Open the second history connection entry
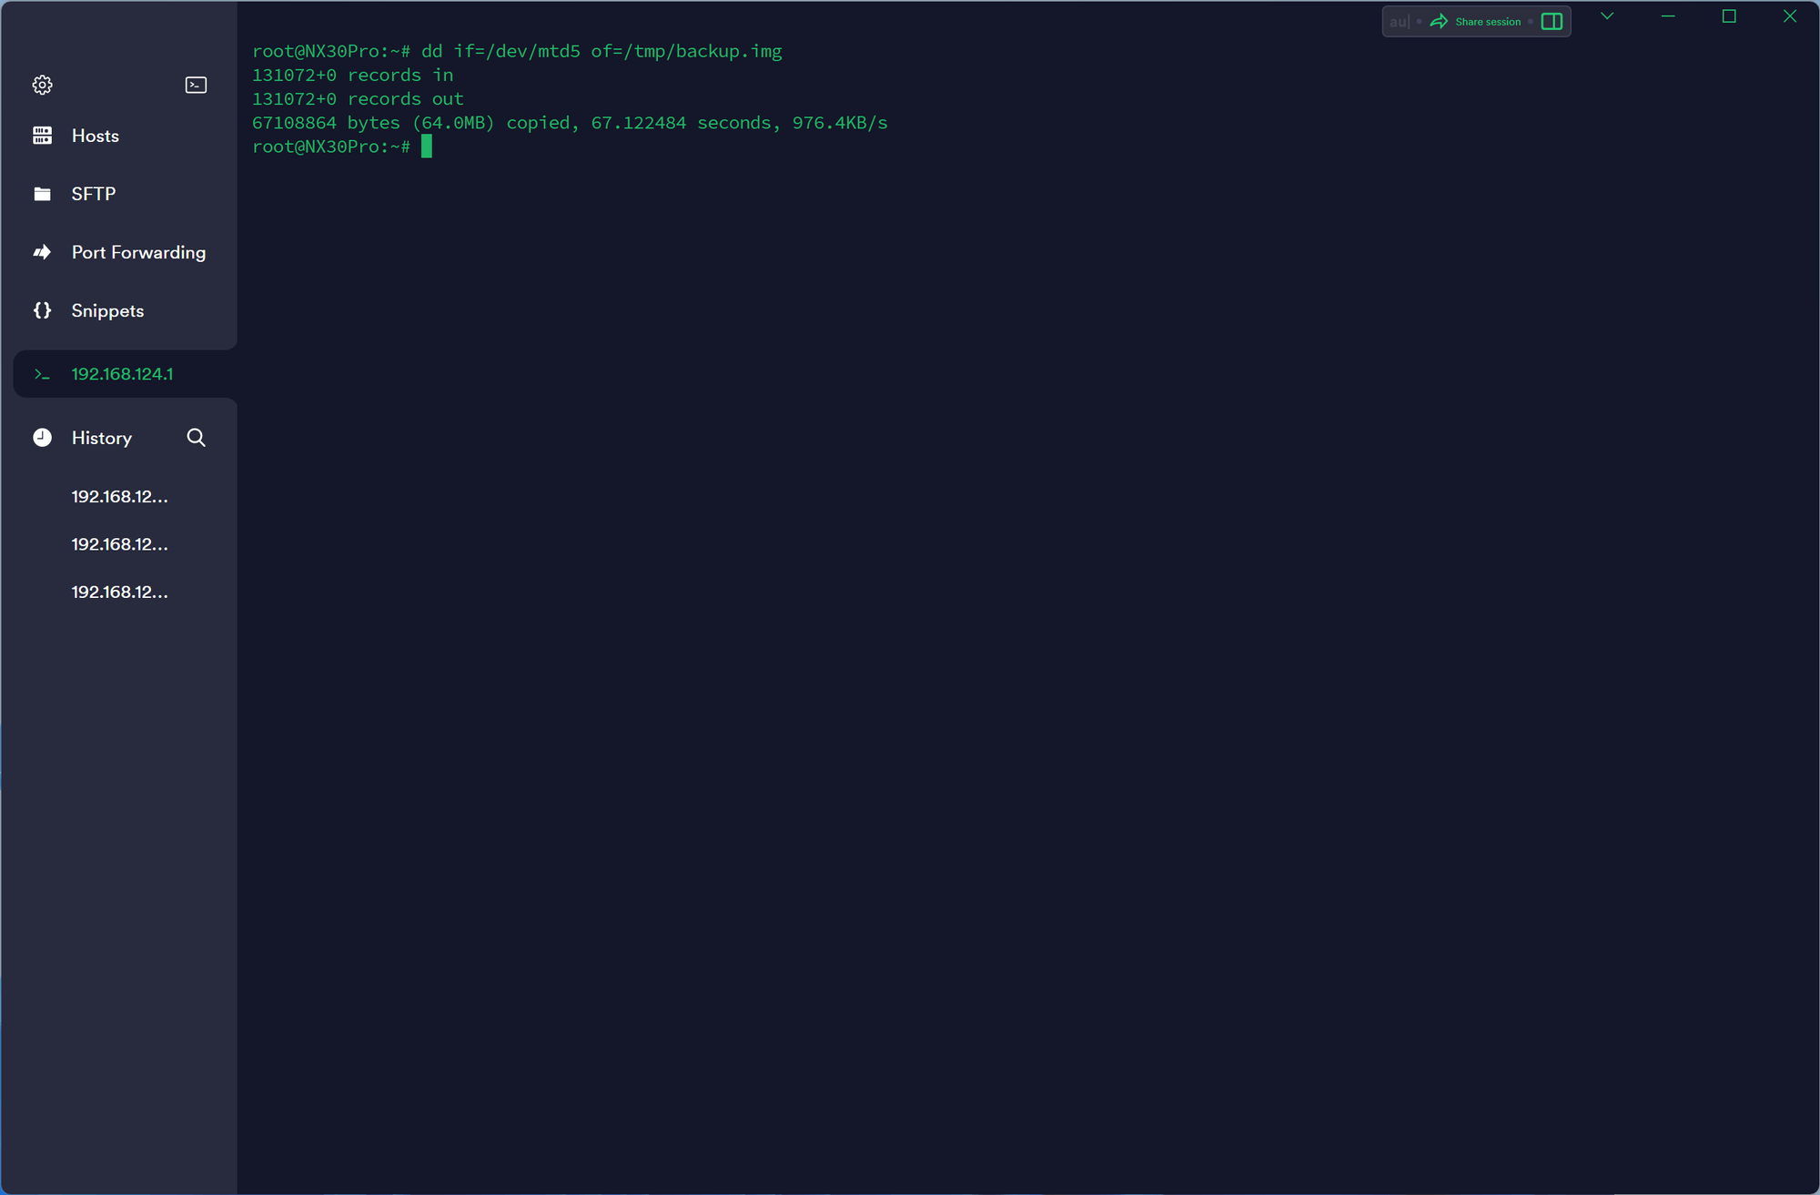This screenshot has width=1820, height=1195. (x=119, y=544)
